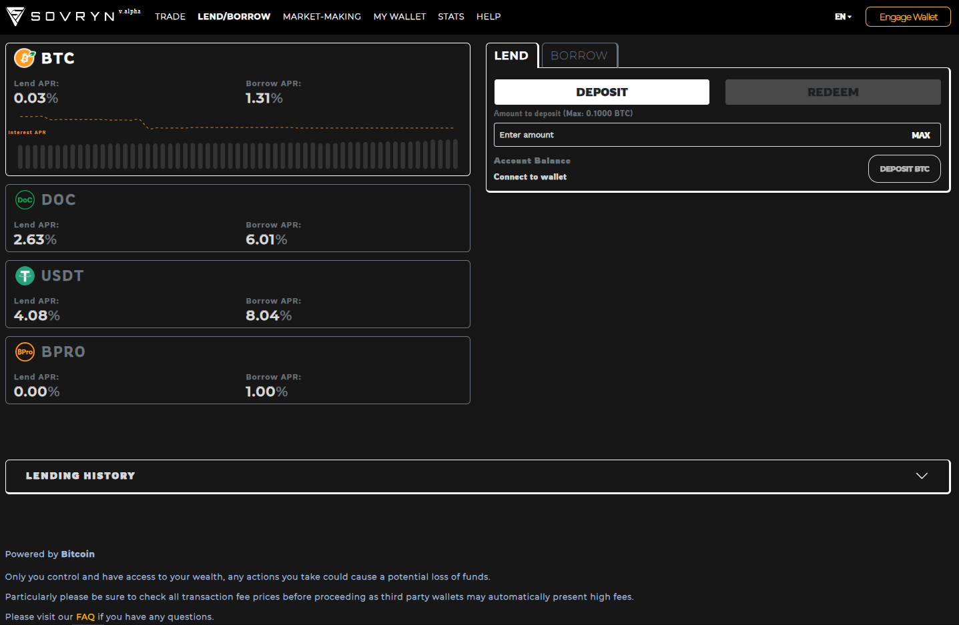
Task: Focus the Enter amount input field
Action: coord(717,135)
